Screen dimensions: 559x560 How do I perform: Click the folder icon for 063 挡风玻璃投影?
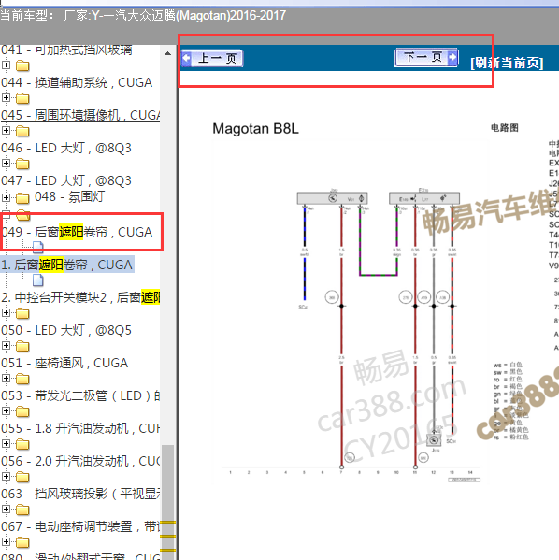coord(22,477)
